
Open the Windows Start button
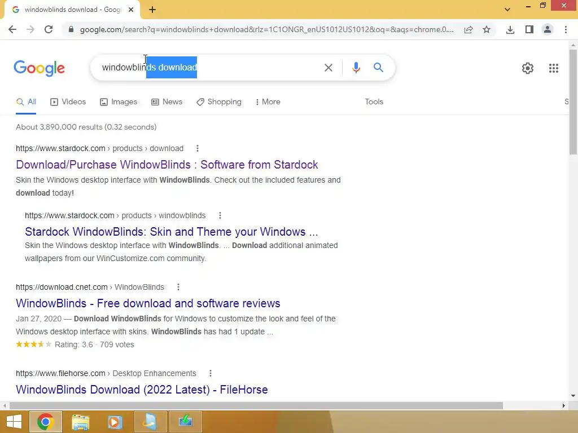14,422
